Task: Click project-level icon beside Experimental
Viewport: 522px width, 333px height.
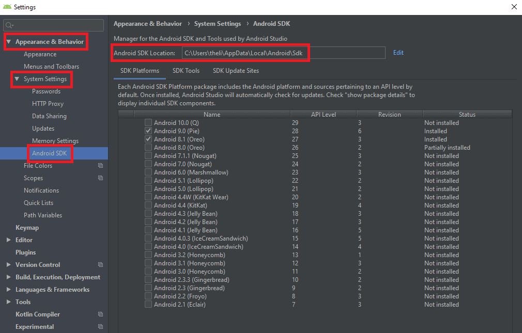Action: coord(100,327)
